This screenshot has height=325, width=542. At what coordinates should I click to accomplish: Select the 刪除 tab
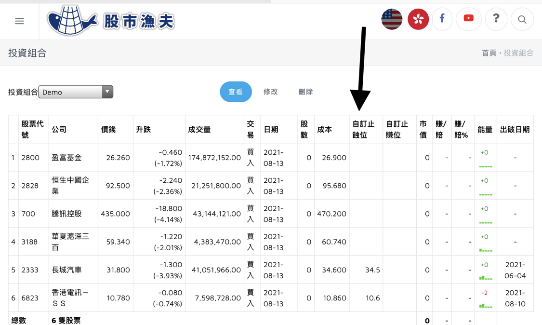(305, 92)
